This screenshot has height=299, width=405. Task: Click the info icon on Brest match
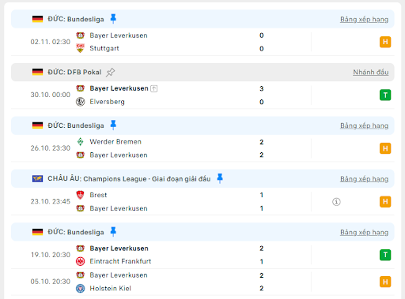point(336,202)
